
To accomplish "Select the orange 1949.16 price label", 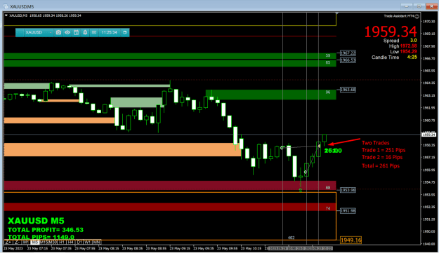I will [350, 240].
